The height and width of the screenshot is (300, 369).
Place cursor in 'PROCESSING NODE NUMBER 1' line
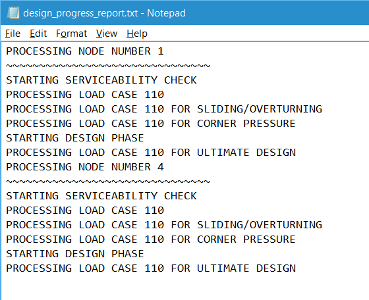(85, 51)
